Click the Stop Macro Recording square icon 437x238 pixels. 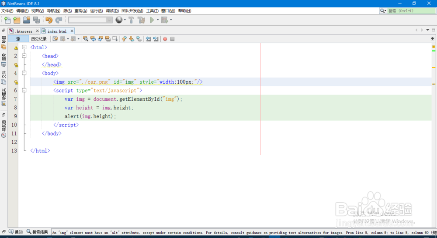[172, 39]
